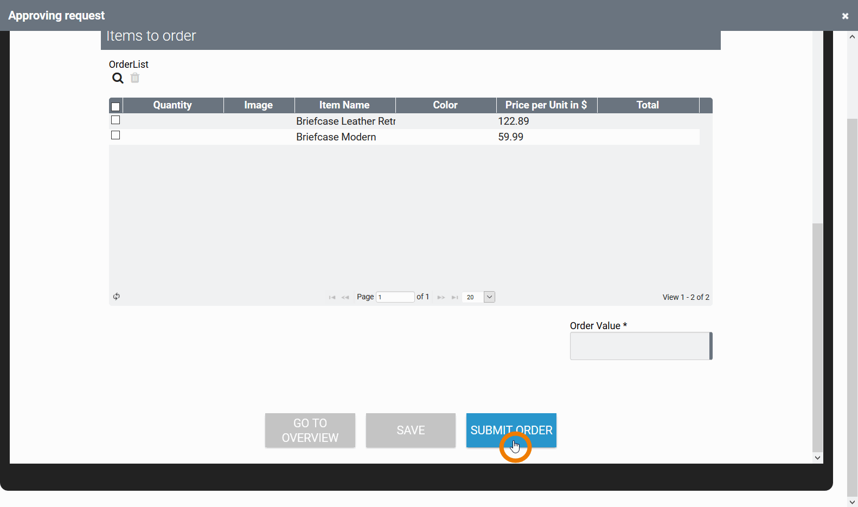Click Go To Overview button
858x507 pixels.
click(x=310, y=431)
